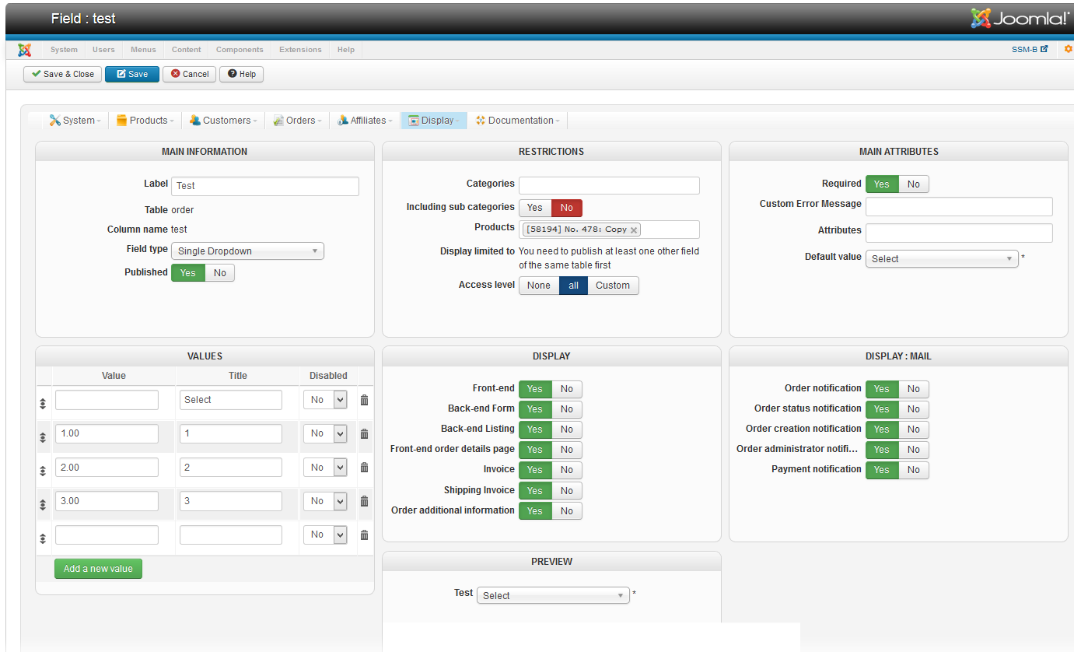Click the Label input field

click(265, 186)
